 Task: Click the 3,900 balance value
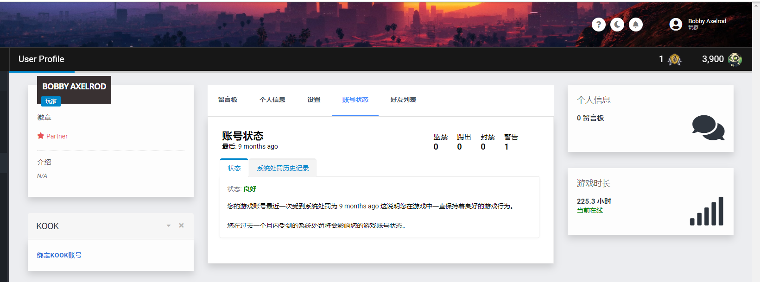[713, 59]
